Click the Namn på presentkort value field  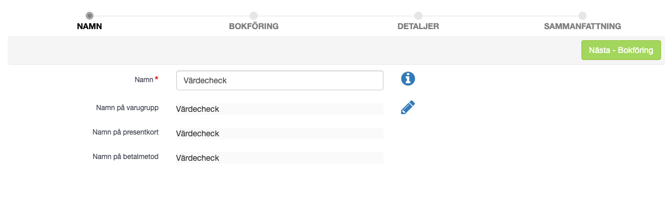pyautogui.click(x=280, y=133)
